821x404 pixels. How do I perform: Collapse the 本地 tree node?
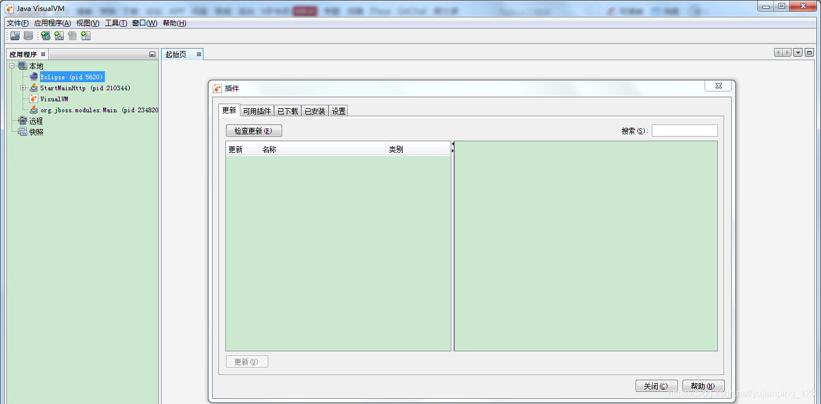[x=12, y=66]
